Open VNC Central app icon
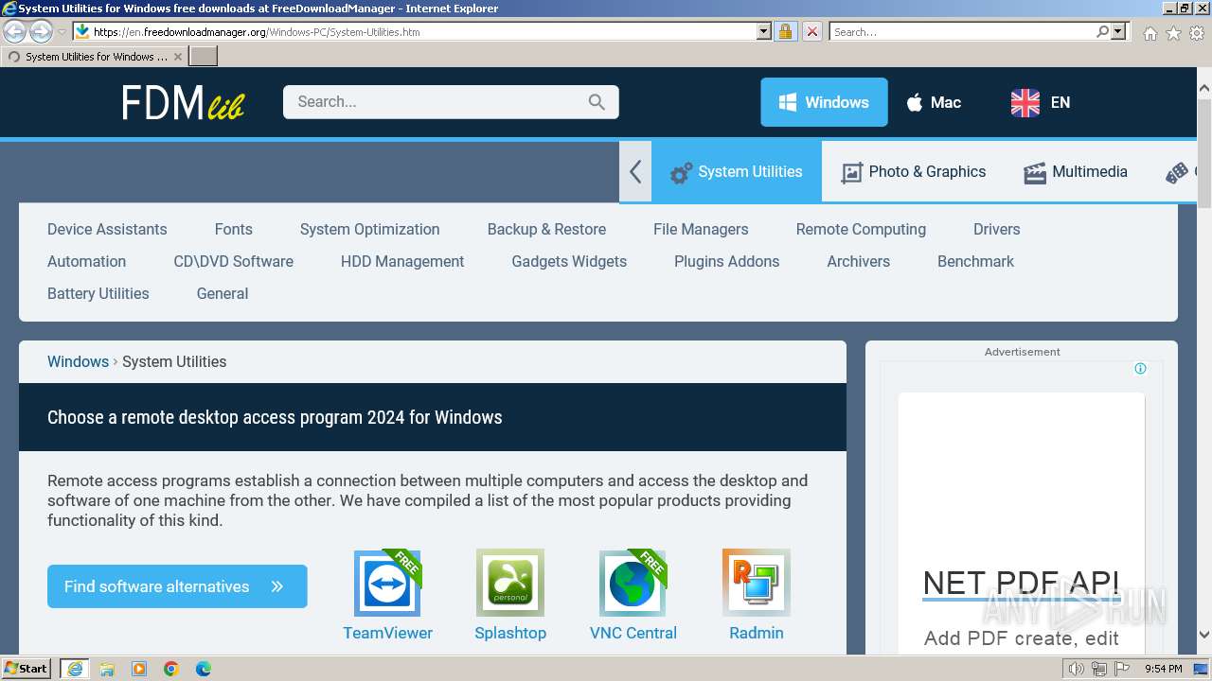 pos(633,583)
